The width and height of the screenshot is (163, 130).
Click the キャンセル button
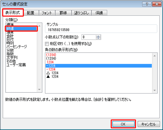pos(149,124)
